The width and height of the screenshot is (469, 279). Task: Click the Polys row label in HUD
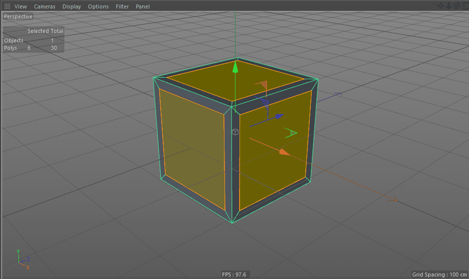[x=10, y=48]
